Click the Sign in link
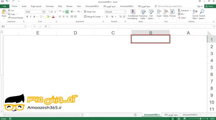This screenshot has height=120, width=216. click(x=200, y=6)
